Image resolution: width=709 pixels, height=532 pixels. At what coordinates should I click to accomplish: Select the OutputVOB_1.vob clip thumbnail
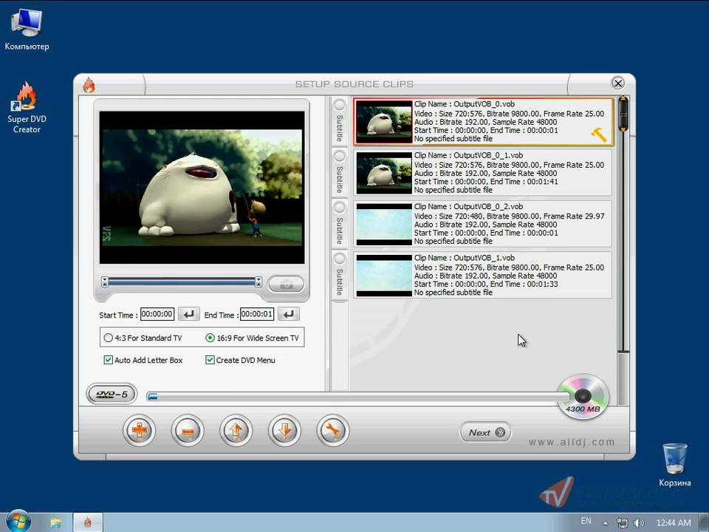point(384,276)
